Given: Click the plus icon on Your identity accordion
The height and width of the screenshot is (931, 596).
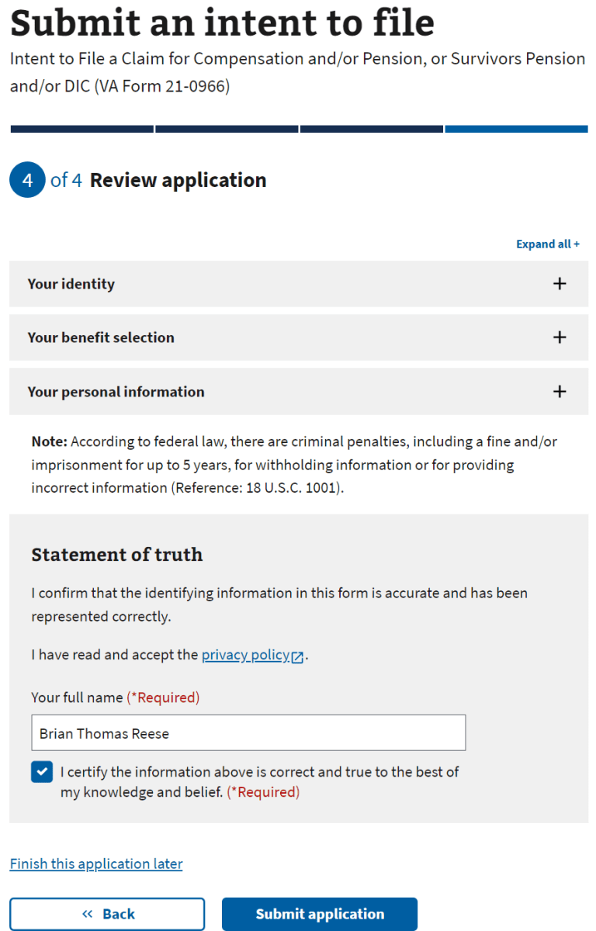Looking at the screenshot, I should coord(560,283).
